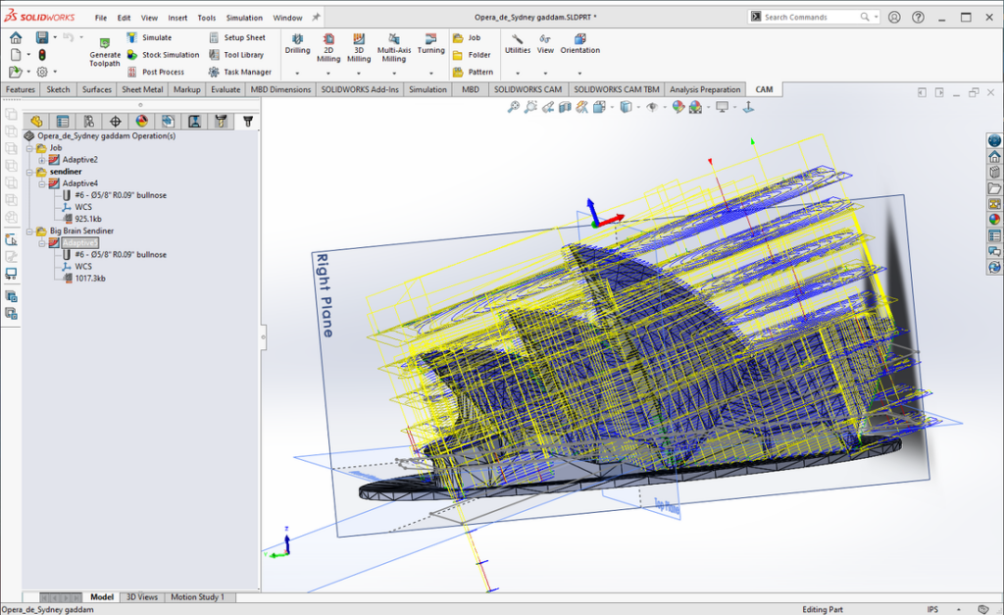1004x615 pixels.
Task: Collapse the sendiner folder node
Action: pos(29,173)
